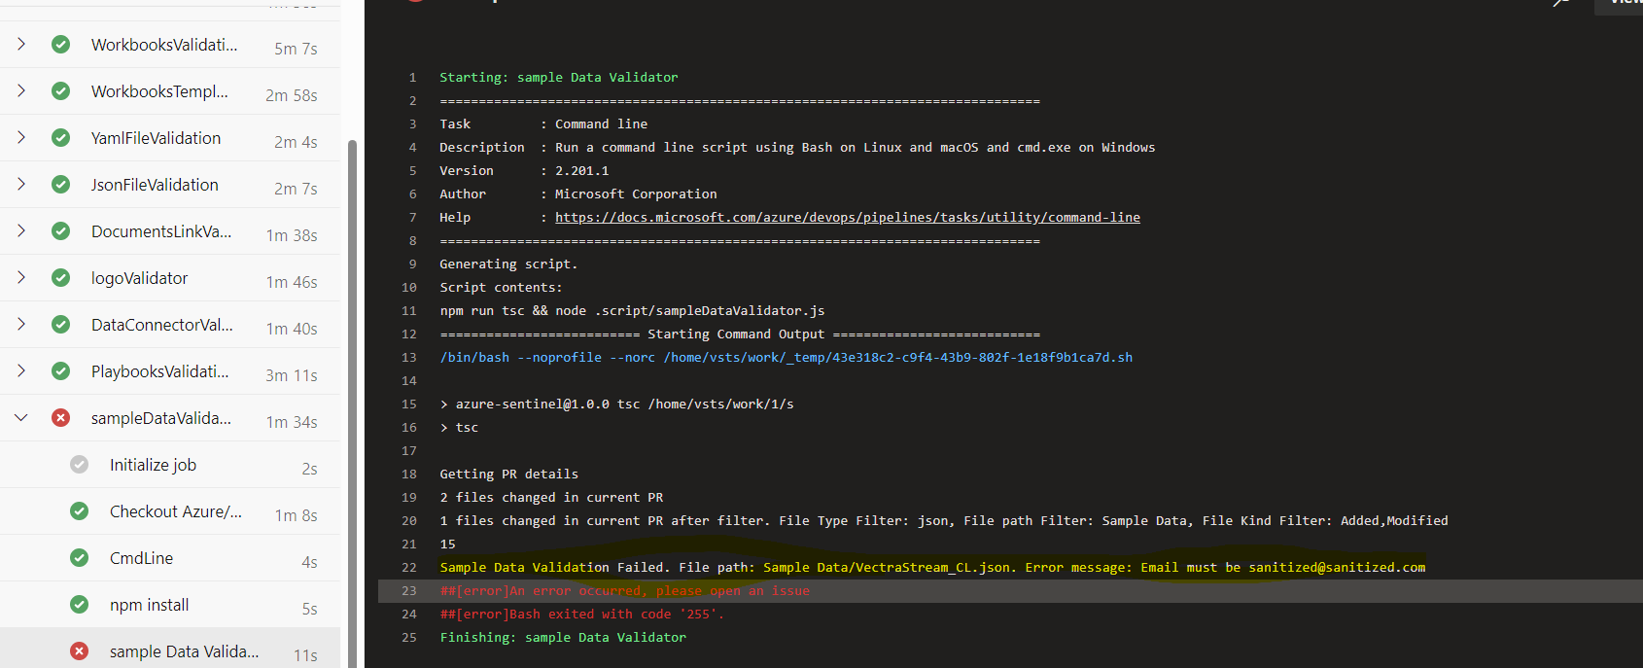Expand the JsonFileValidation job chevron
1643x668 pixels.
[21, 184]
